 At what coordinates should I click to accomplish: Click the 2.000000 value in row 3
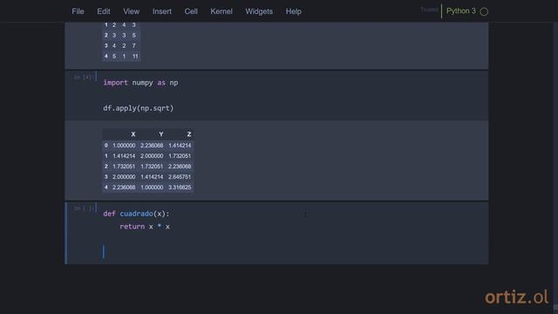click(124, 177)
